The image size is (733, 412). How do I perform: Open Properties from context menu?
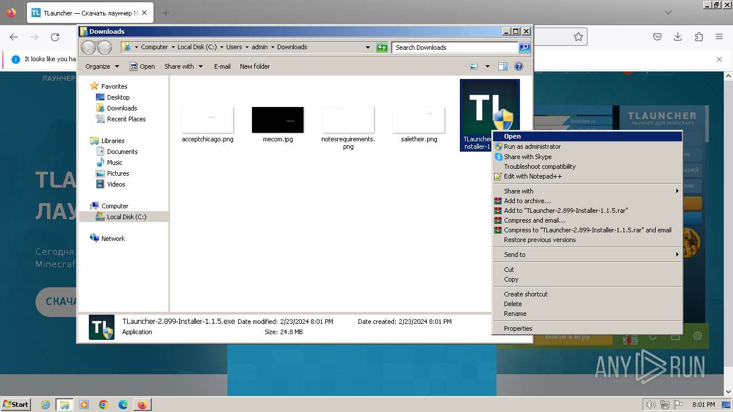tap(587, 328)
